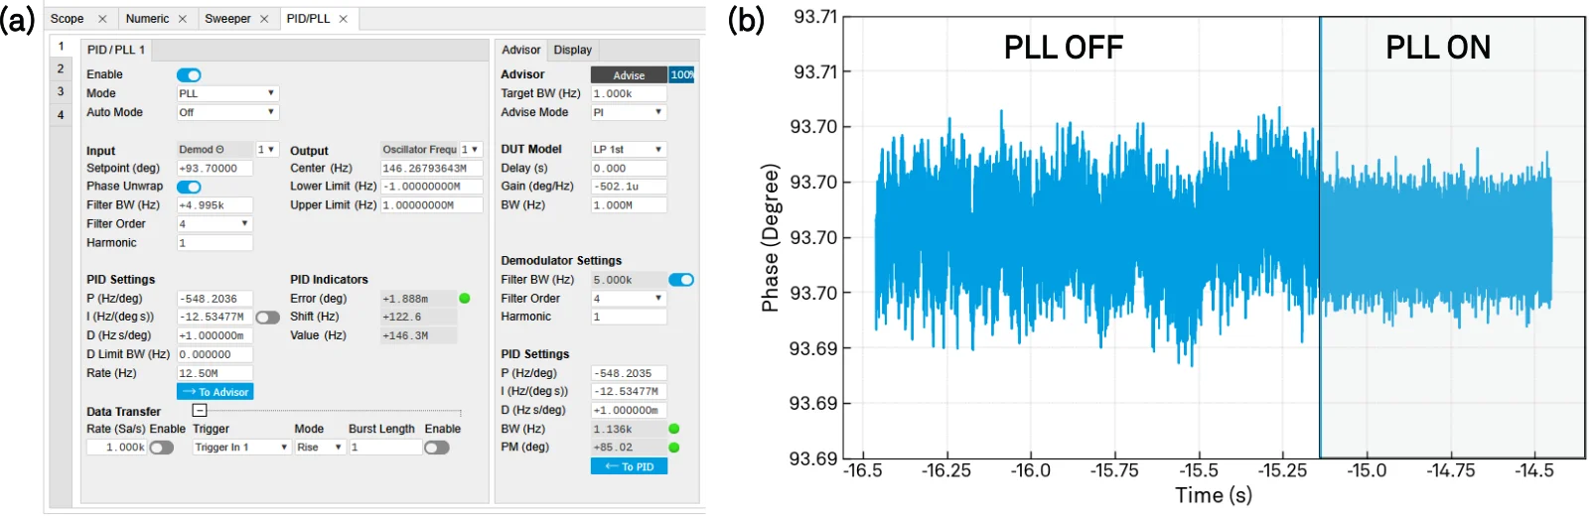
Task: Click the Advisor Target BW (Hz) field
Action: [x=629, y=93]
